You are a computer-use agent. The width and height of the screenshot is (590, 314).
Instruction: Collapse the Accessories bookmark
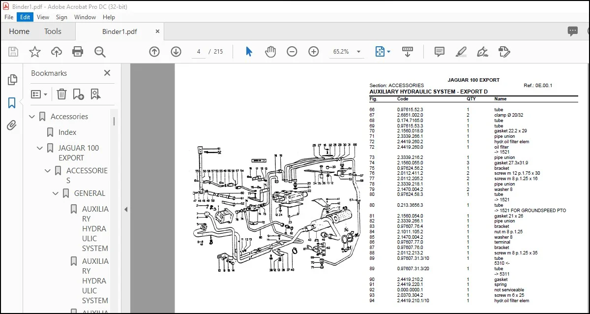32,117
